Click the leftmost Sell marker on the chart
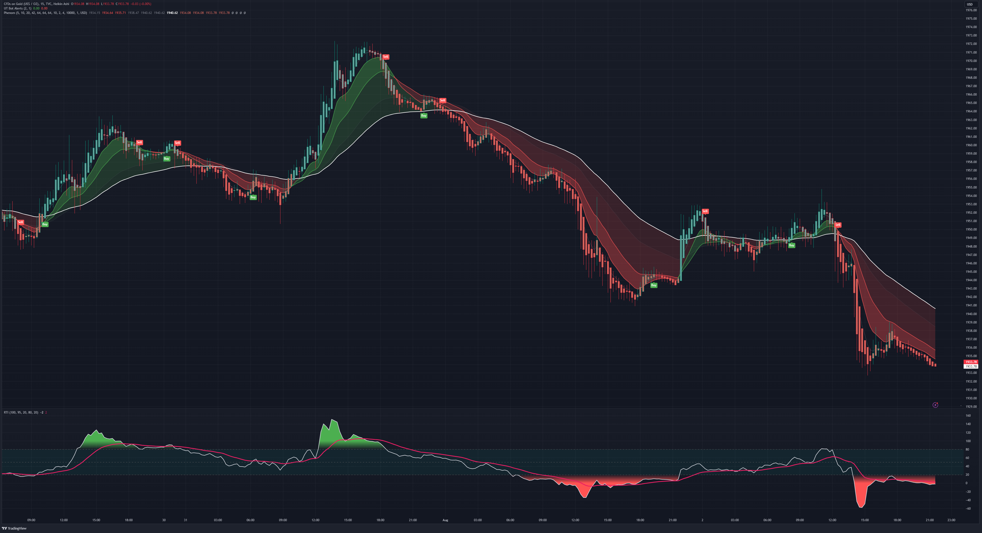Viewport: 982px width, 533px height. tap(20, 222)
